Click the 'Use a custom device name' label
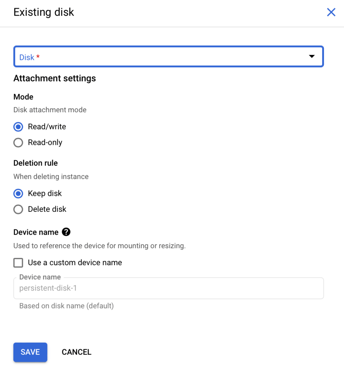344x372 pixels. [75, 263]
